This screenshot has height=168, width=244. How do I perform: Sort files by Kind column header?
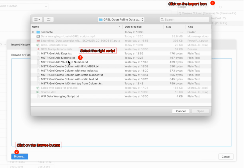point(197,27)
